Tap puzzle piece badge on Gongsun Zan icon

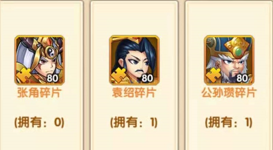[x=213, y=76]
